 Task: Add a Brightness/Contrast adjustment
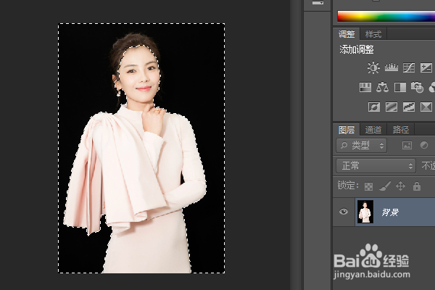(x=373, y=67)
